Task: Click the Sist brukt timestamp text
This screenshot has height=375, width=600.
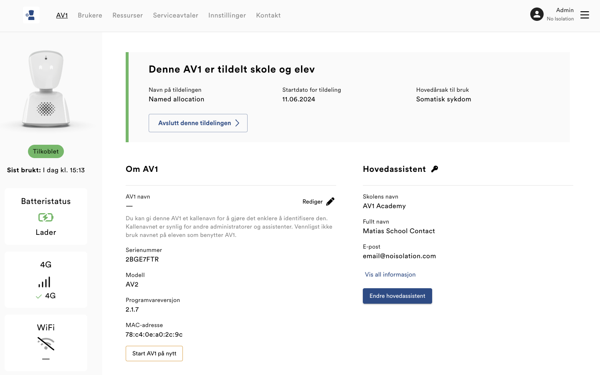Action: 46,170
